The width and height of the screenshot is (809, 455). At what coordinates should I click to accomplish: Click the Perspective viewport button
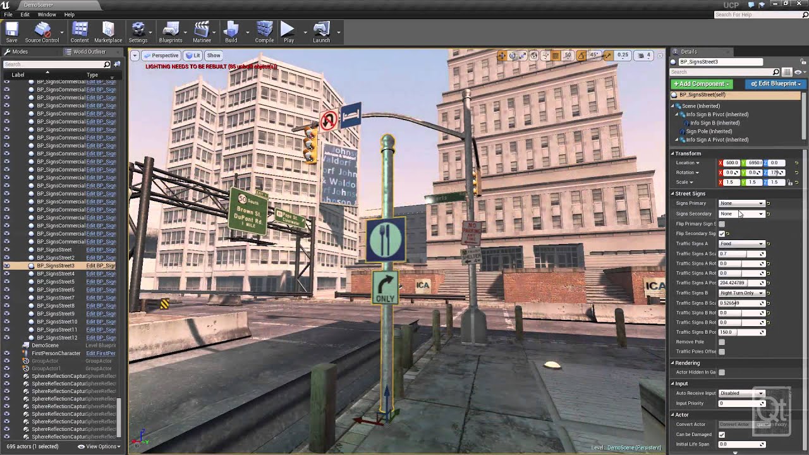click(x=161, y=56)
